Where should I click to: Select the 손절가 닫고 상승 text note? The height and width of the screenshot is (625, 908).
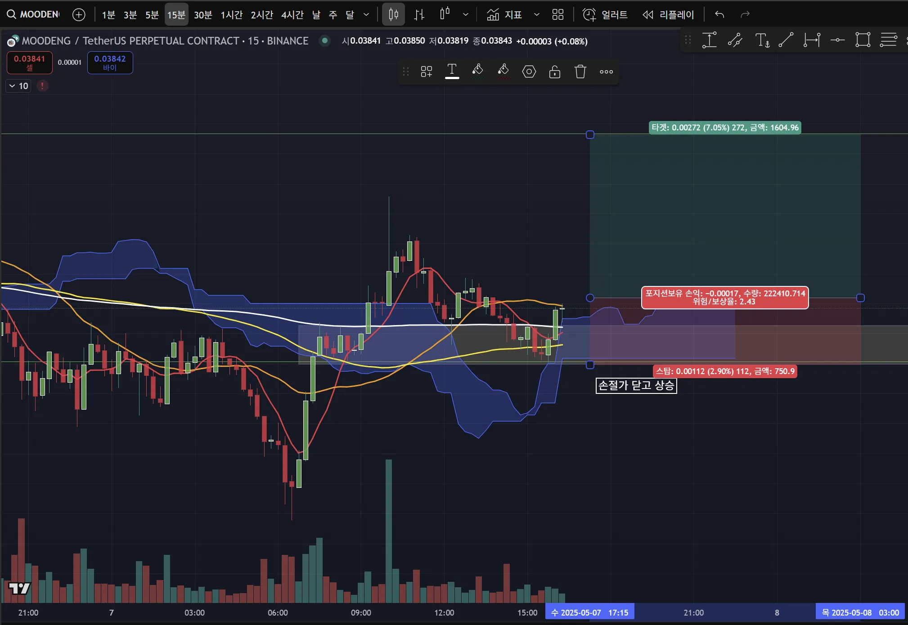pos(636,385)
